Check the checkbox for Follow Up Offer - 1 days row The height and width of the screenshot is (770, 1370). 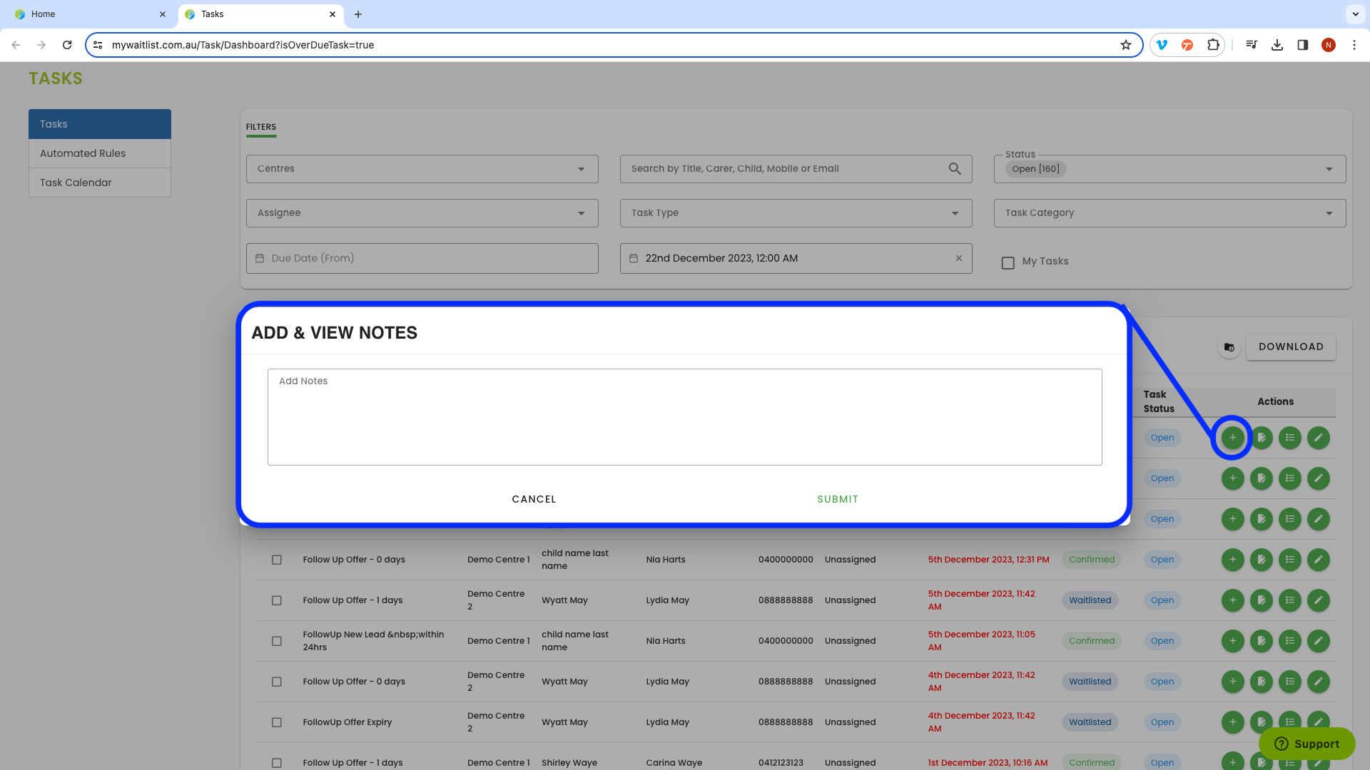277,600
